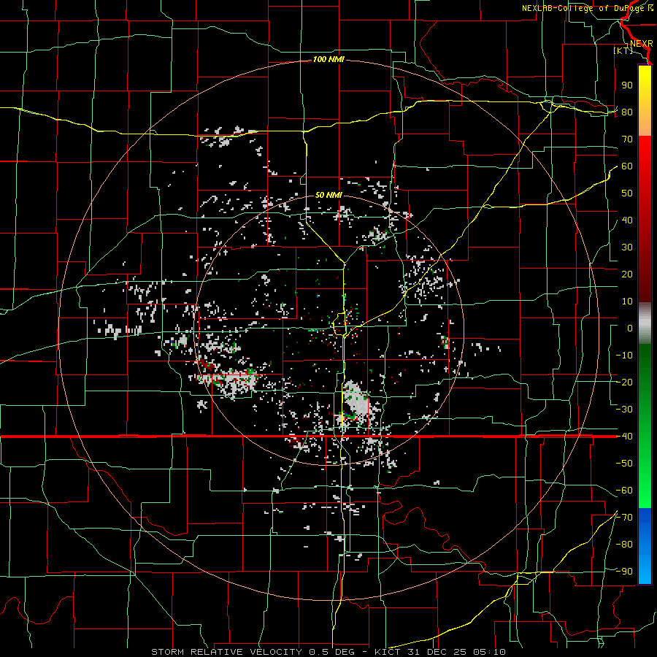The height and width of the screenshot is (657, 657).
Task: Click the -60 scale label
Action: (x=624, y=491)
